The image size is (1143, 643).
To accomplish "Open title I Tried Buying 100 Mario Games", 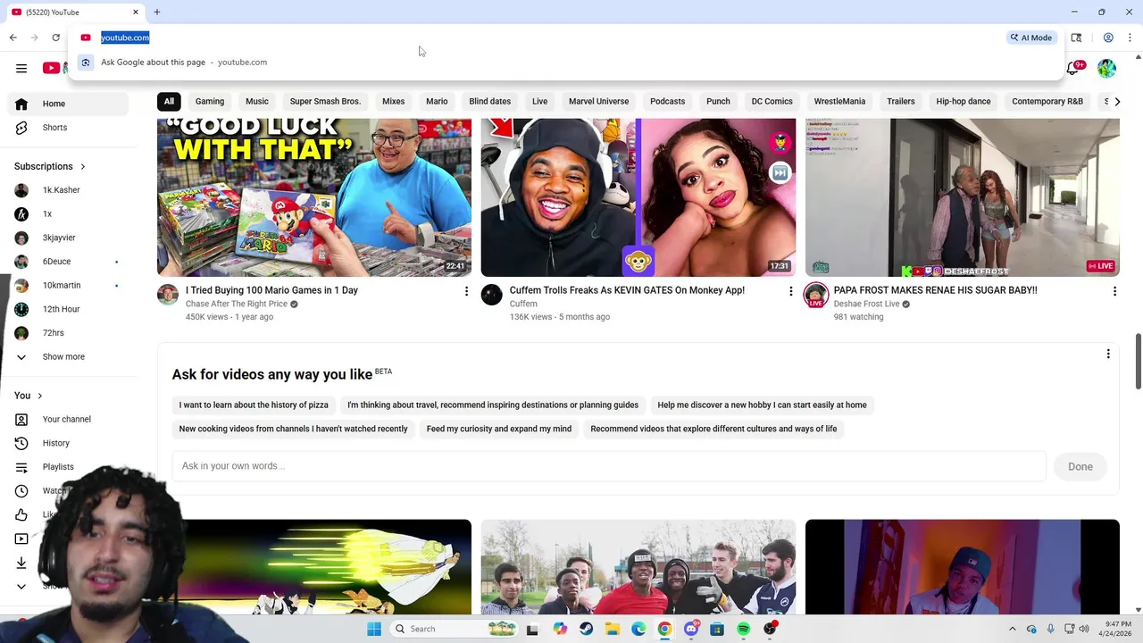I will tap(271, 290).
